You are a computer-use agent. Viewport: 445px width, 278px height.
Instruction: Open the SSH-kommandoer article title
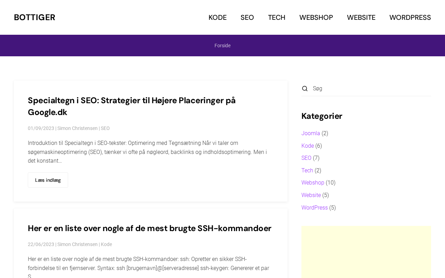149,228
